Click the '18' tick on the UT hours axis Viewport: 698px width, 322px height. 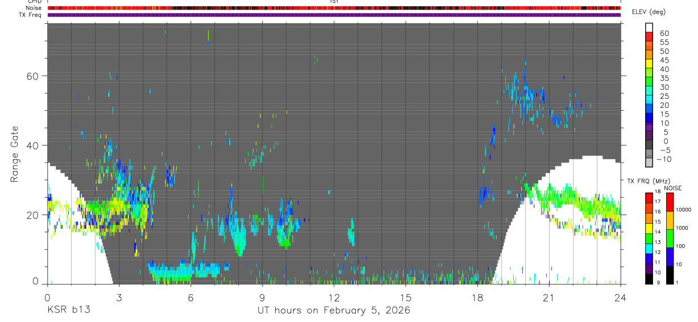[477, 297]
